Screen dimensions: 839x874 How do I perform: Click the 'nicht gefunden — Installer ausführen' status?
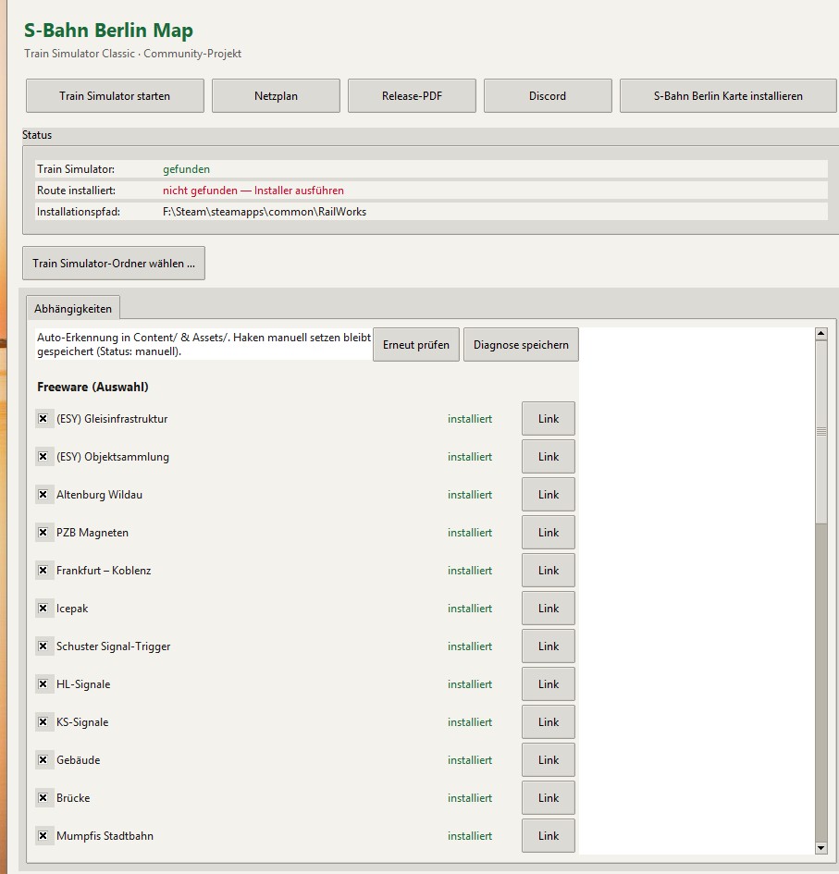click(x=253, y=191)
